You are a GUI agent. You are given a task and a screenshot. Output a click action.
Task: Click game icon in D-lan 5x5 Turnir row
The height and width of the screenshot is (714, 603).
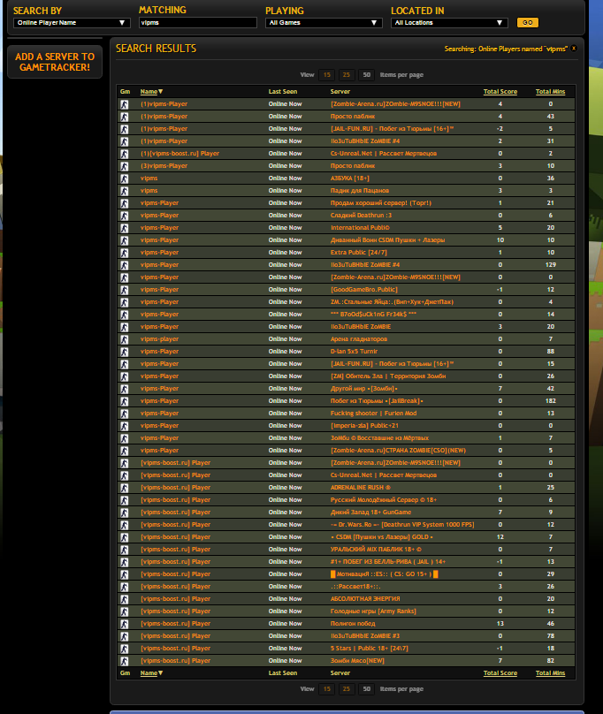[124, 352]
